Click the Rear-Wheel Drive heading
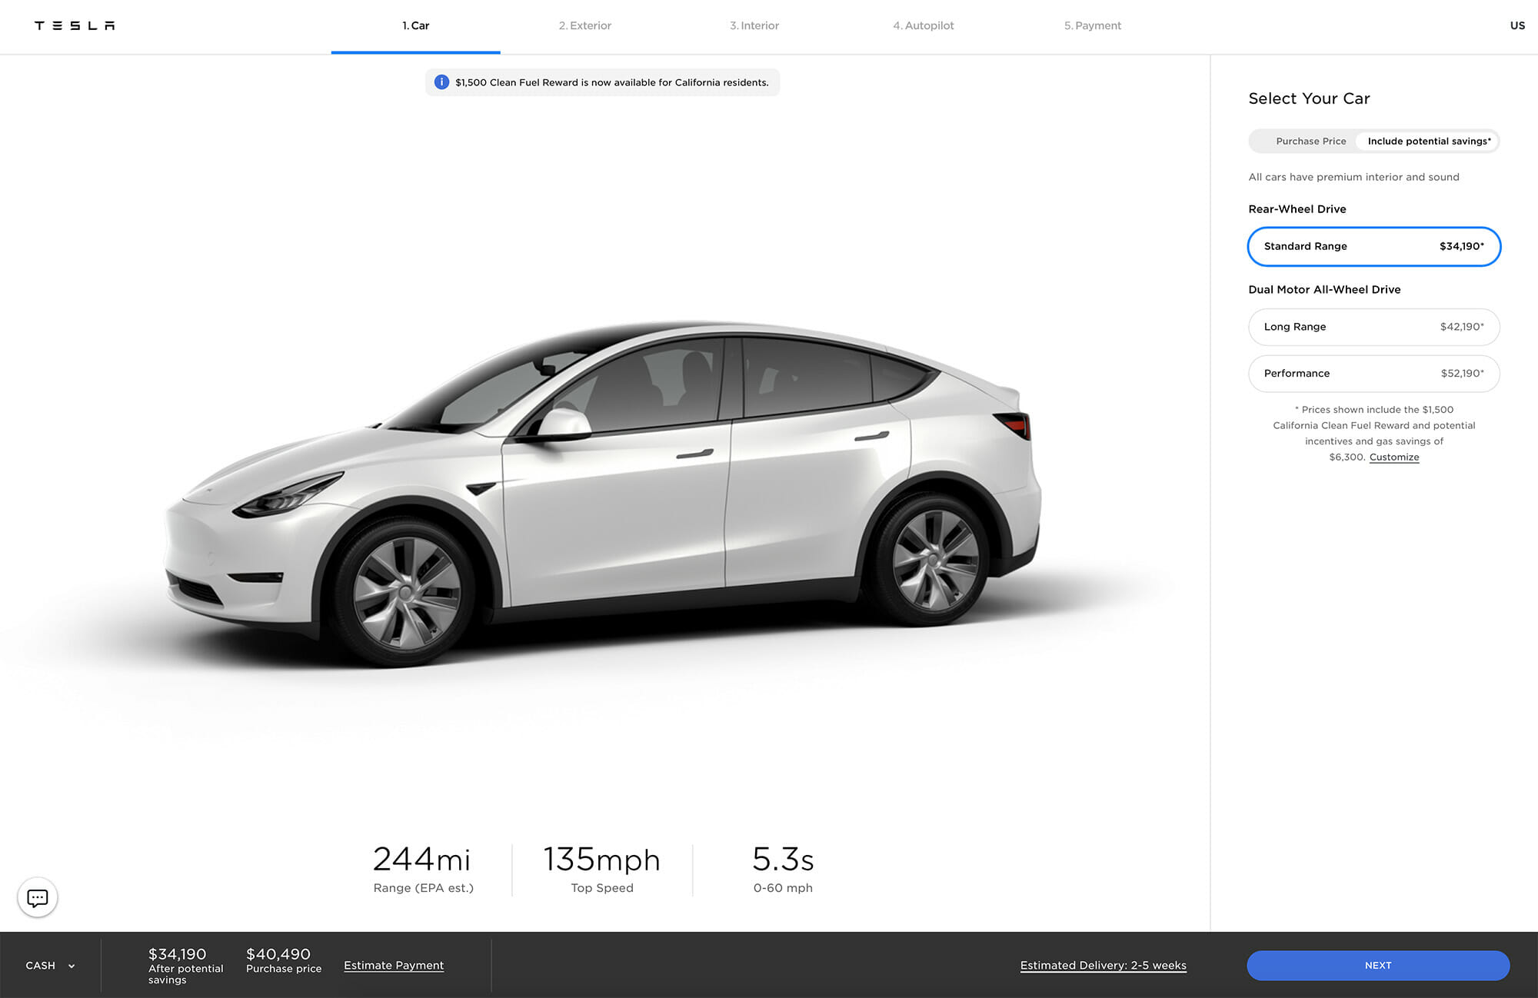Image resolution: width=1538 pixels, height=998 pixels. [1297, 209]
